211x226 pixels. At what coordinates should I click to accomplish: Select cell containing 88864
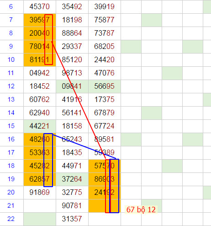pyautogui.click(x=72, y=33)
